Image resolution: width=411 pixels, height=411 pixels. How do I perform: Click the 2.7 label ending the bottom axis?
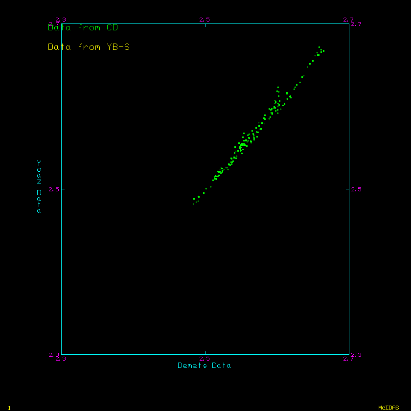(348, 359)
